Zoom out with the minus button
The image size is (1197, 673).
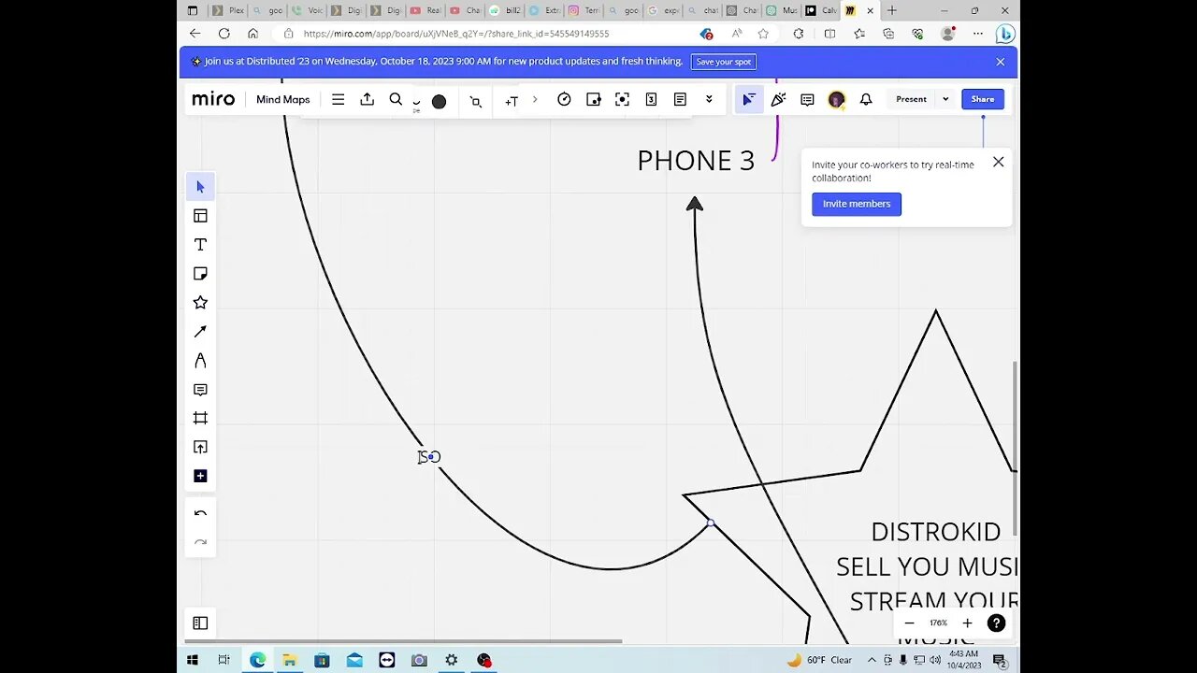[x=909, y=623]
